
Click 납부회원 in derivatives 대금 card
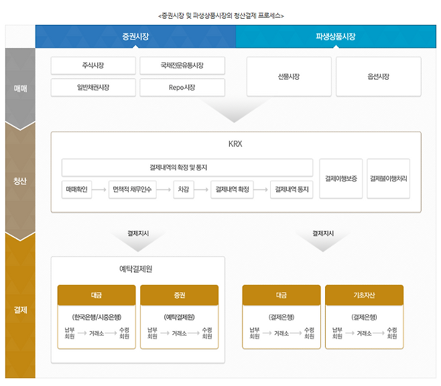tap(255, 333)
